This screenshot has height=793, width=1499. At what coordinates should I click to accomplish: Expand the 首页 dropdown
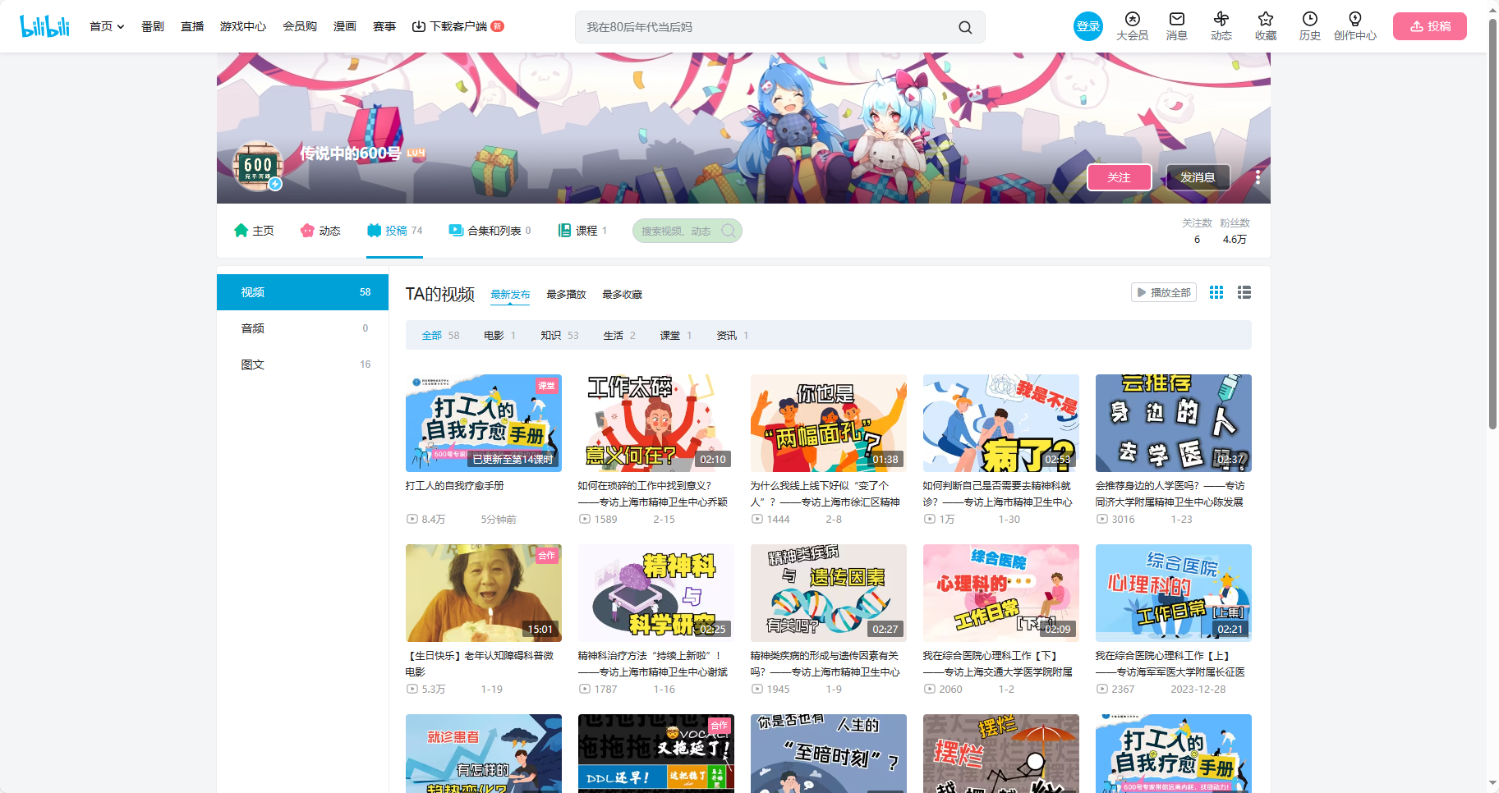click(107, 26)
